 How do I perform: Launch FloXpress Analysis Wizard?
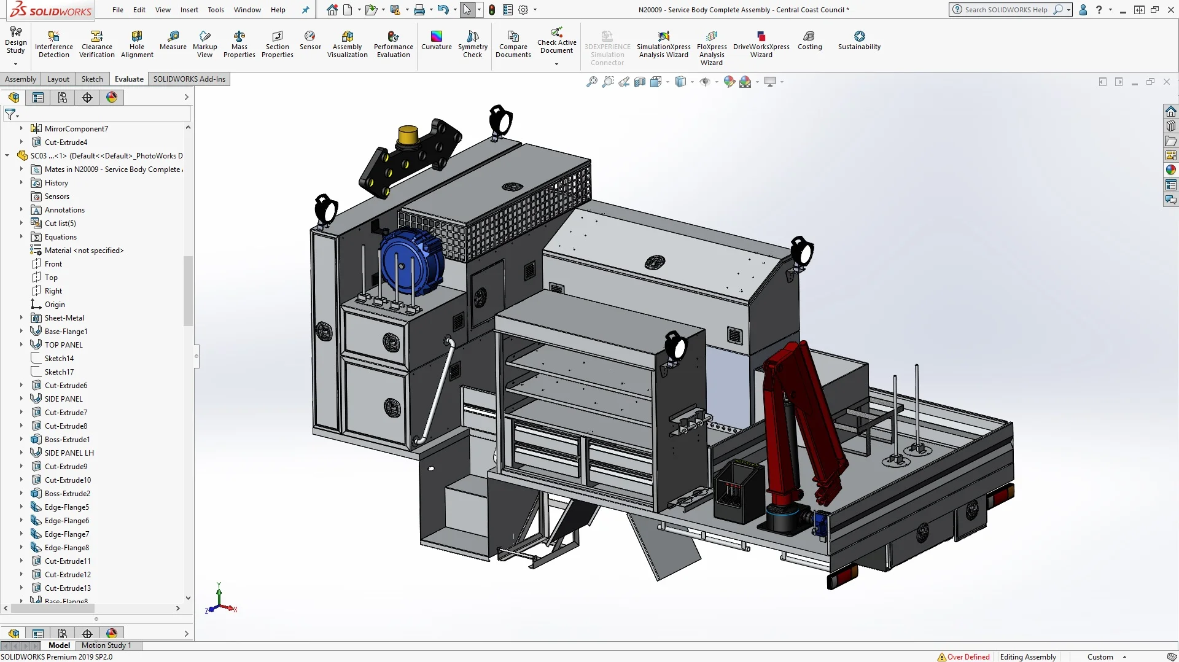click(712, 48)
